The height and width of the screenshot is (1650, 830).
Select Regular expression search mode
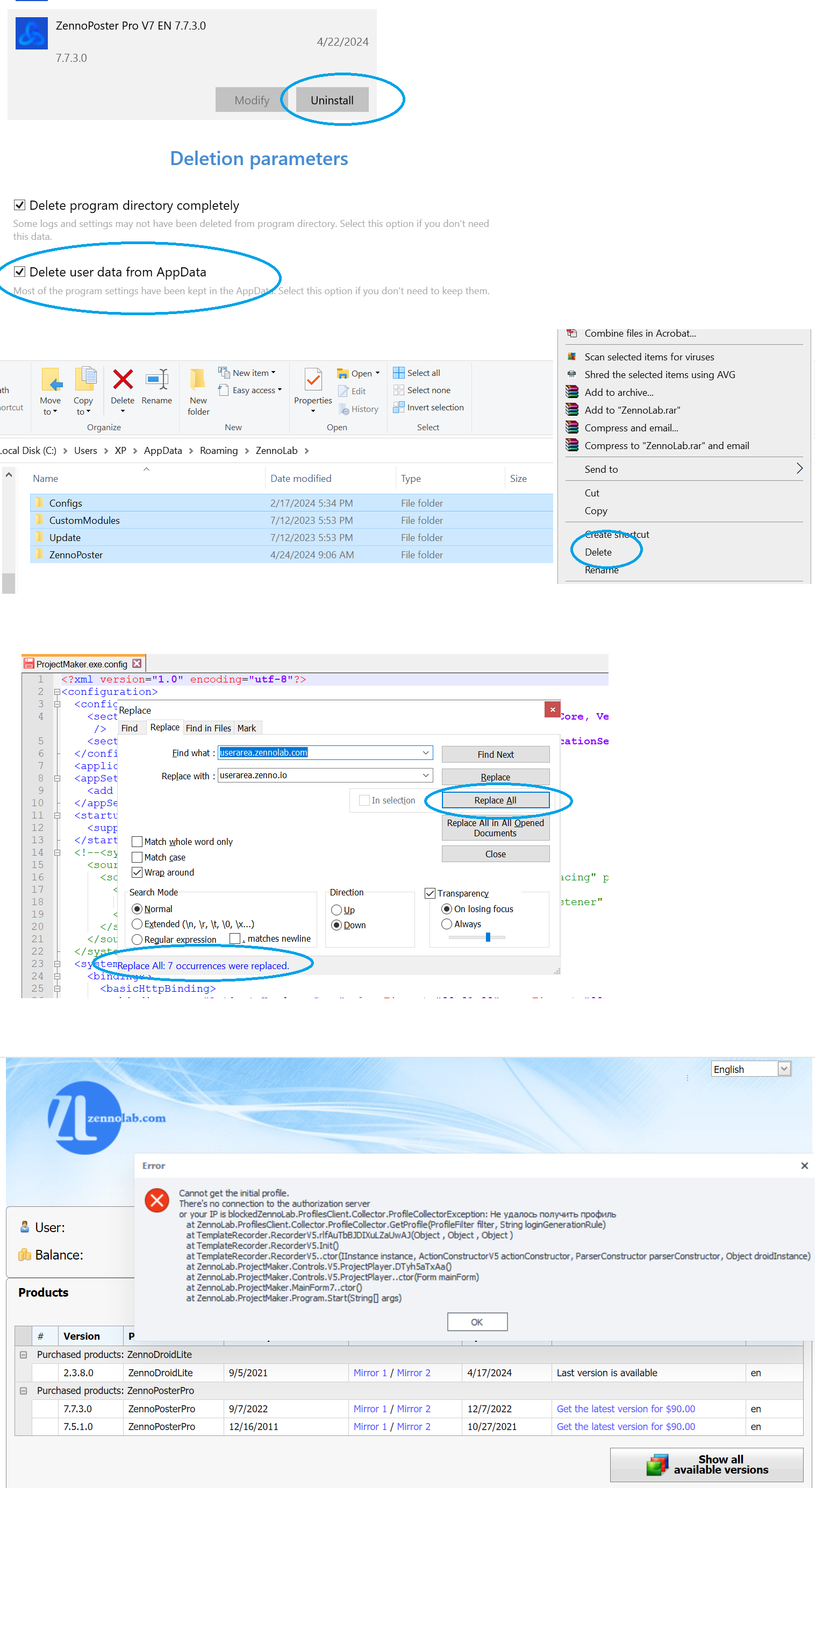coord(137,939)
